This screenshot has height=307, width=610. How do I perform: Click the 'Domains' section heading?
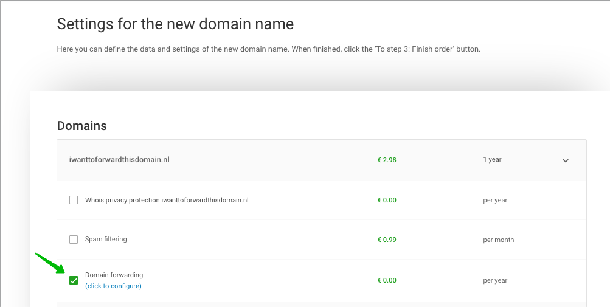tap(81, 126)
